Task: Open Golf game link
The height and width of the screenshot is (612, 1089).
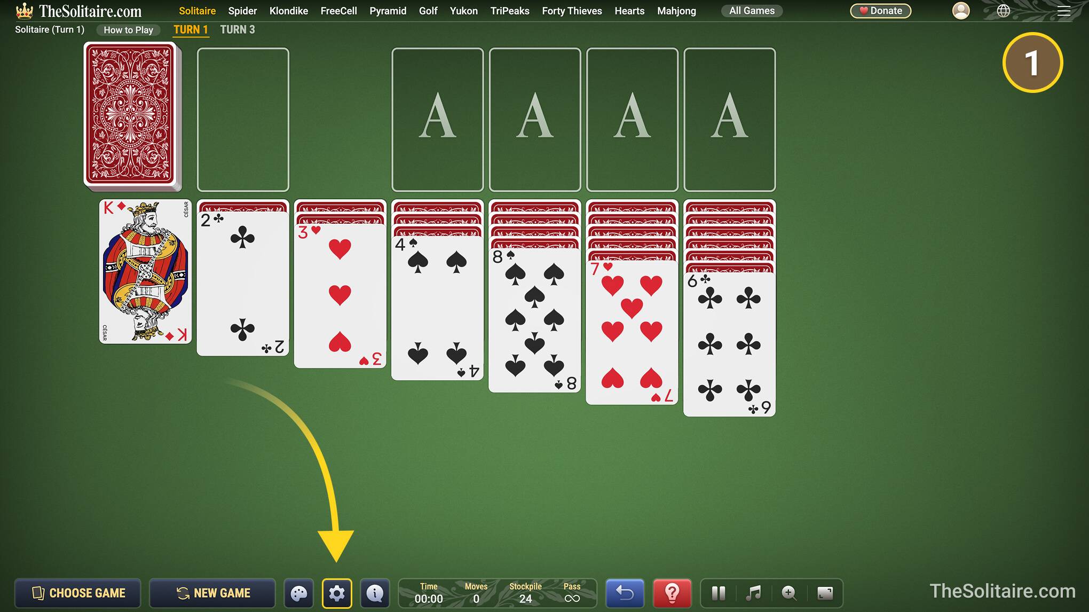Action: pyautogui.click(x=428, y=11)
